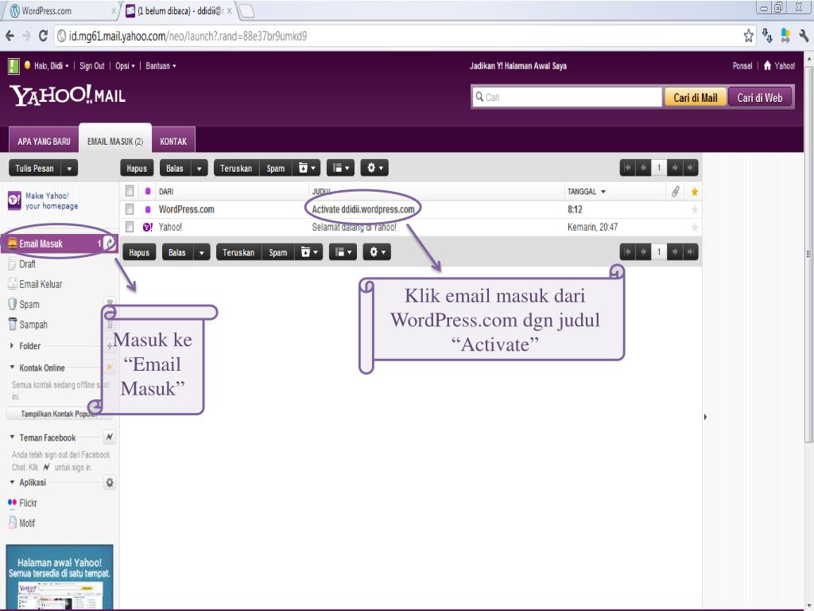Click the Cari search input field
814x611 pixels.
(567, 97)
